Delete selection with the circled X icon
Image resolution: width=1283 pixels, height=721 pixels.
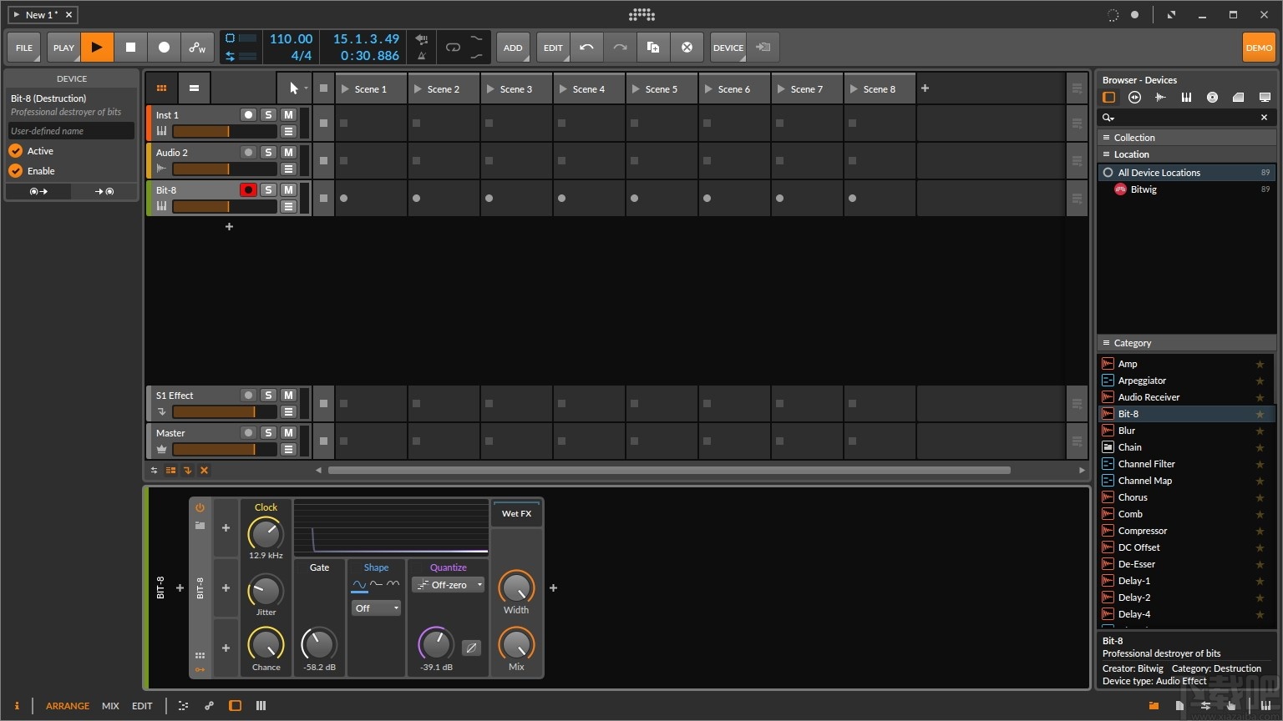point(687,48)
